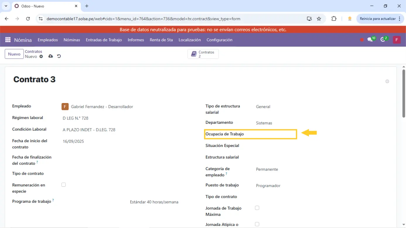Check the Jornada de Trabajo Máxima box

pos(257,208)
